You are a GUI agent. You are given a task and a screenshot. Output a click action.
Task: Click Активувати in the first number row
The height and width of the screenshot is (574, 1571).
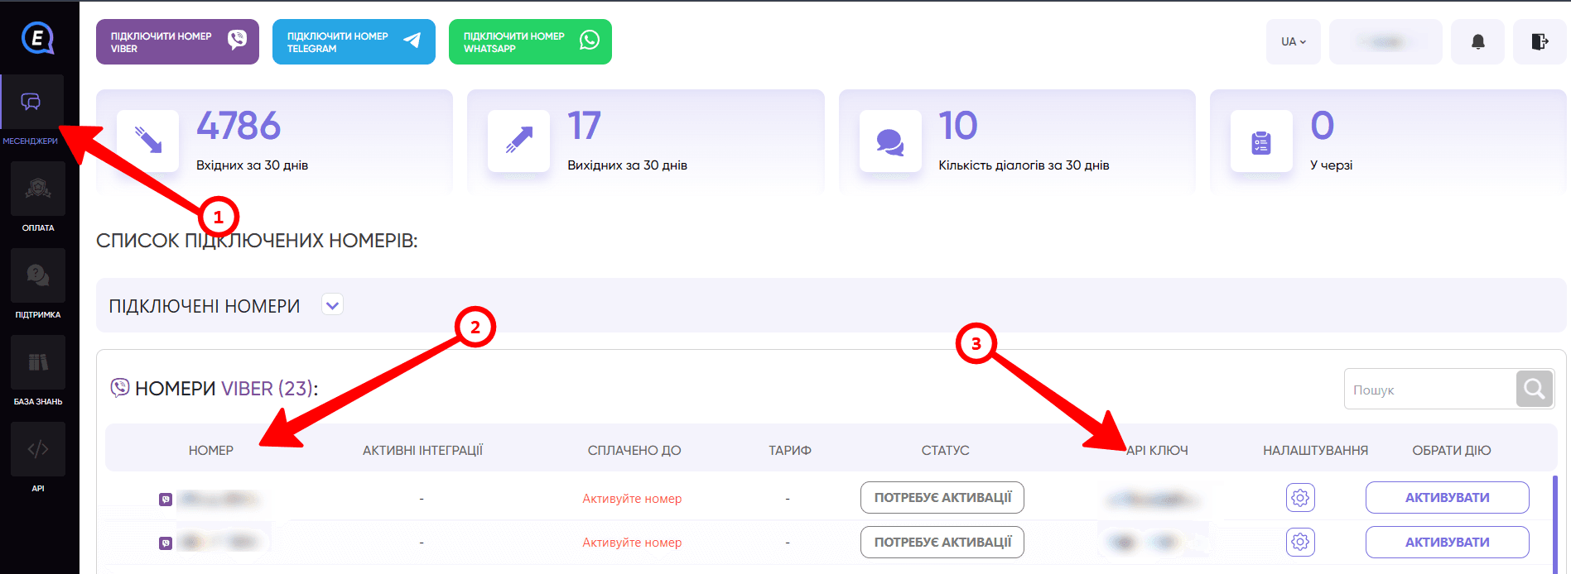click(x=1447, y=498)
